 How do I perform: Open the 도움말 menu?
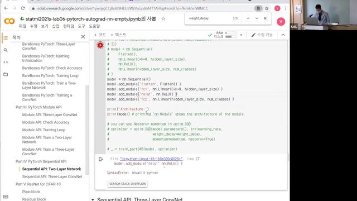point(94,26)
